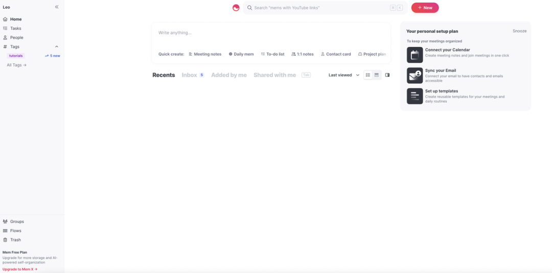Click the search magnifier icon
This screenshot has width=552, height=273.
click(x=249, y=8)
